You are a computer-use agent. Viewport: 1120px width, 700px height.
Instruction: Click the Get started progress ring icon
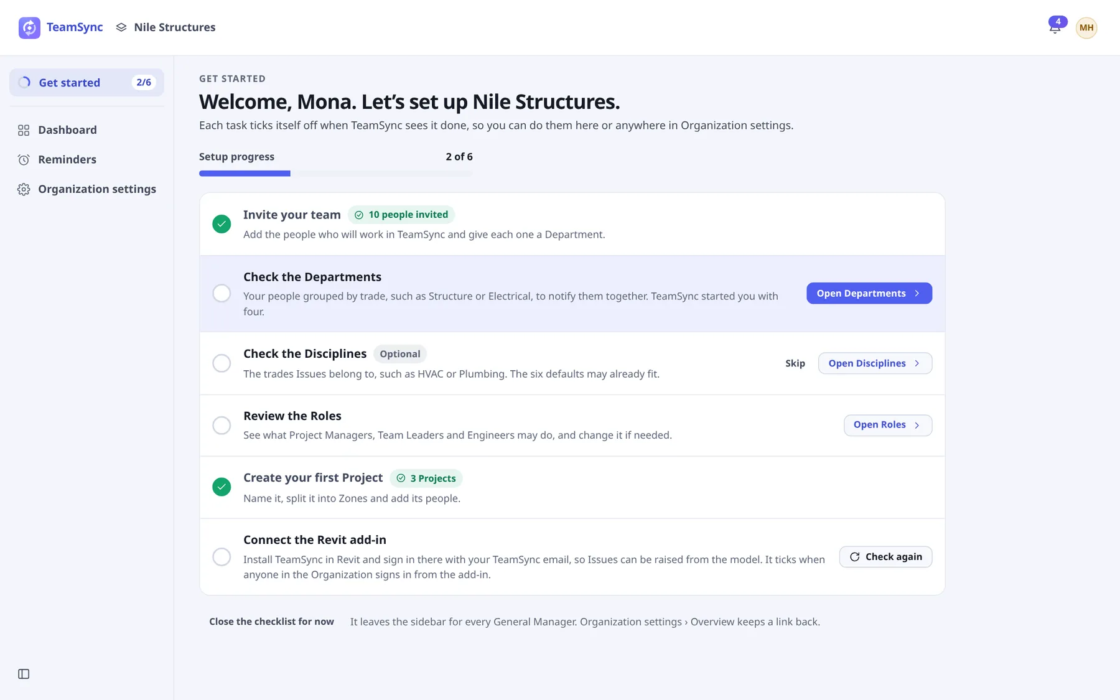(x=24, y=82)
